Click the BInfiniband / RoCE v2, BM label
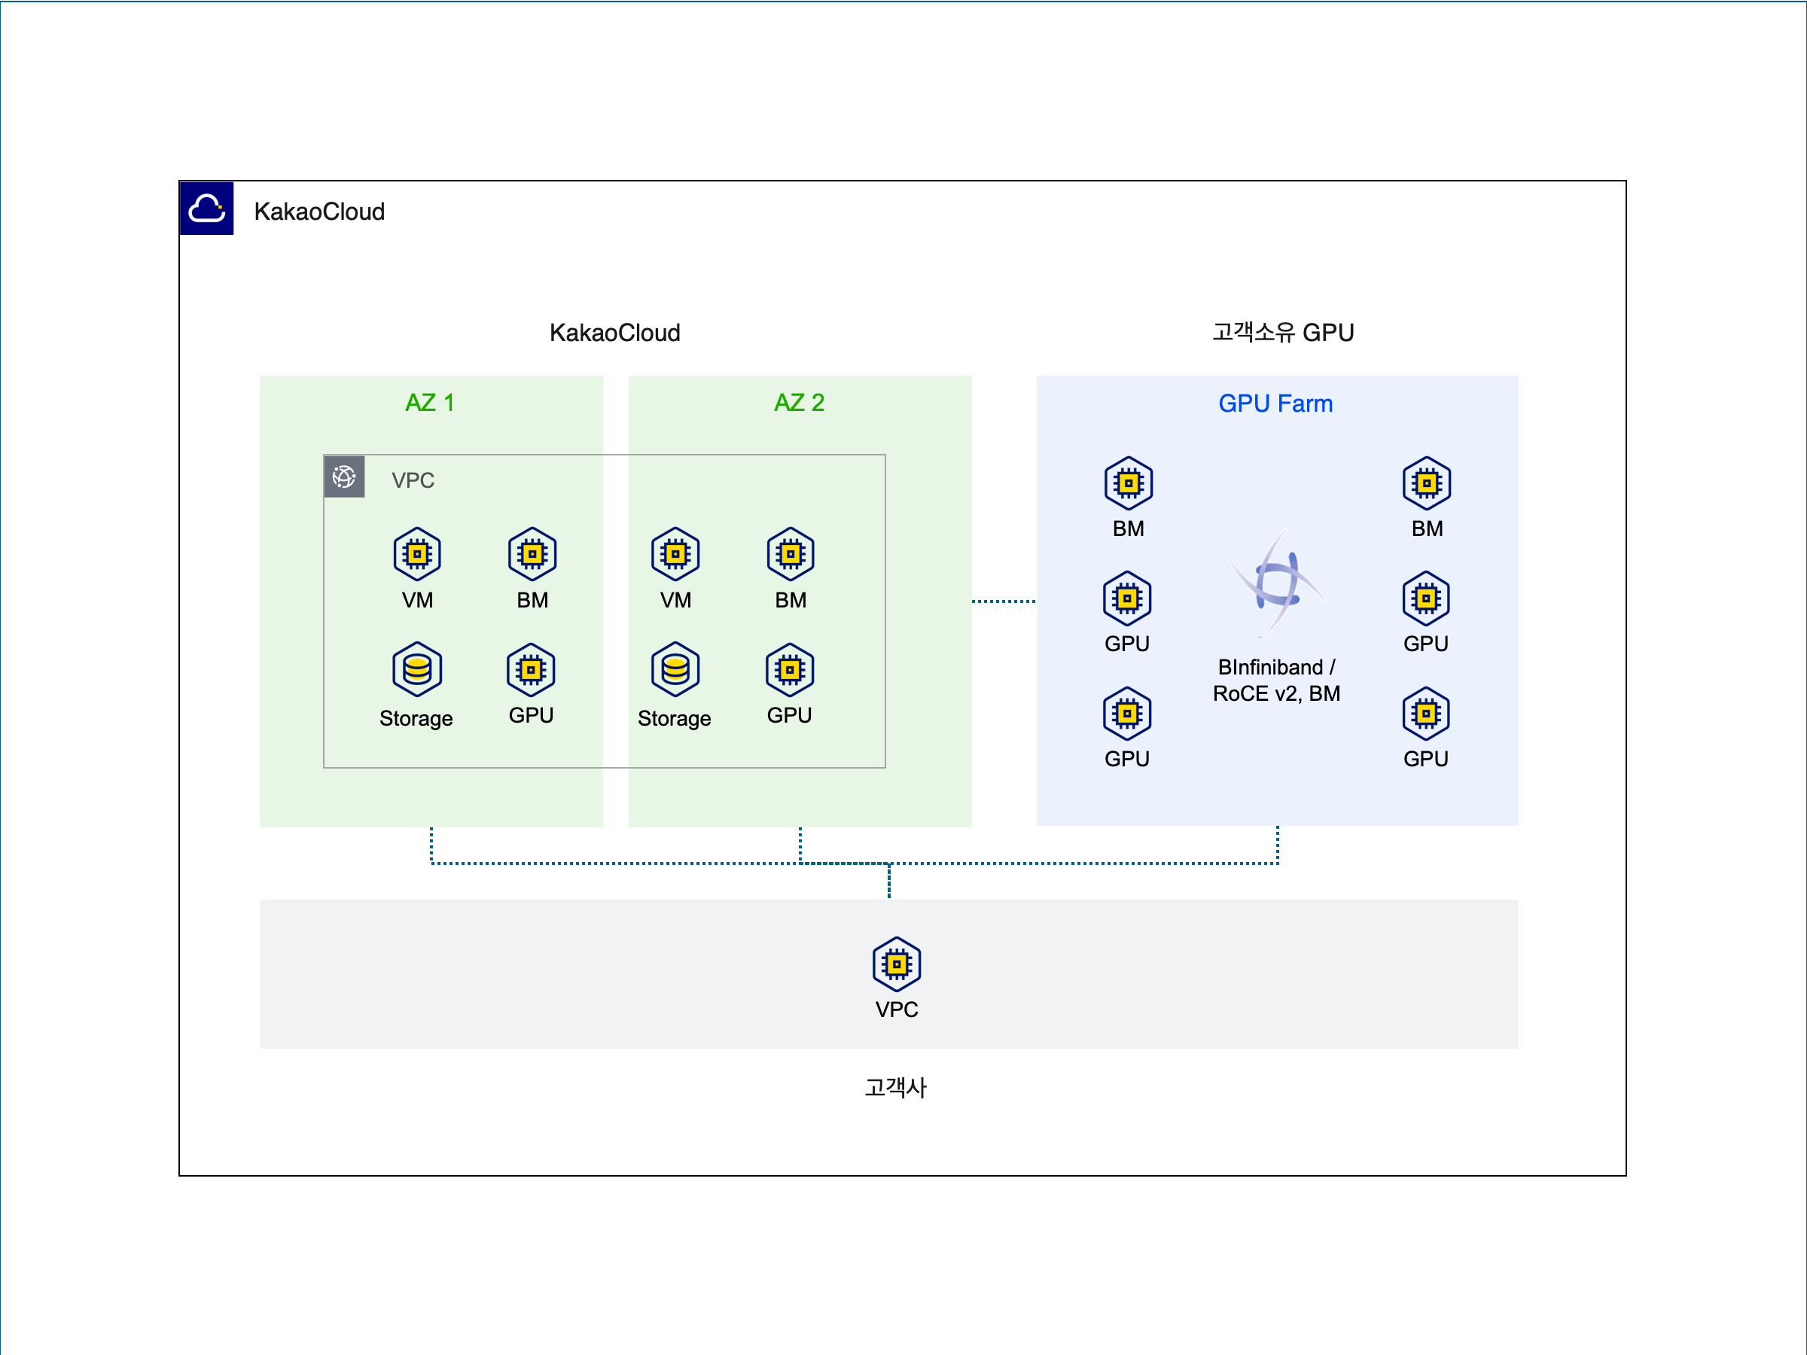 [1276, 680]
